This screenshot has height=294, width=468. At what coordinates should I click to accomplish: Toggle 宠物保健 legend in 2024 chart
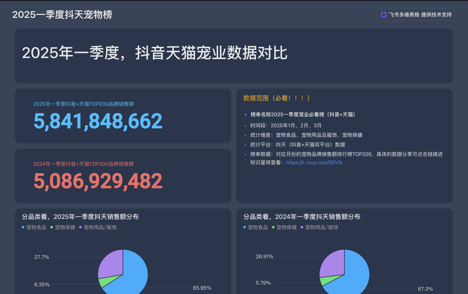[284, 227]
